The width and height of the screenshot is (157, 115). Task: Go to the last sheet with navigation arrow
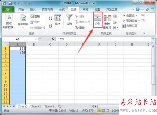click(x=14, y=106)
